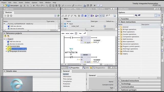Click the Undo arrow icon
164x92 pixels.
37,5
